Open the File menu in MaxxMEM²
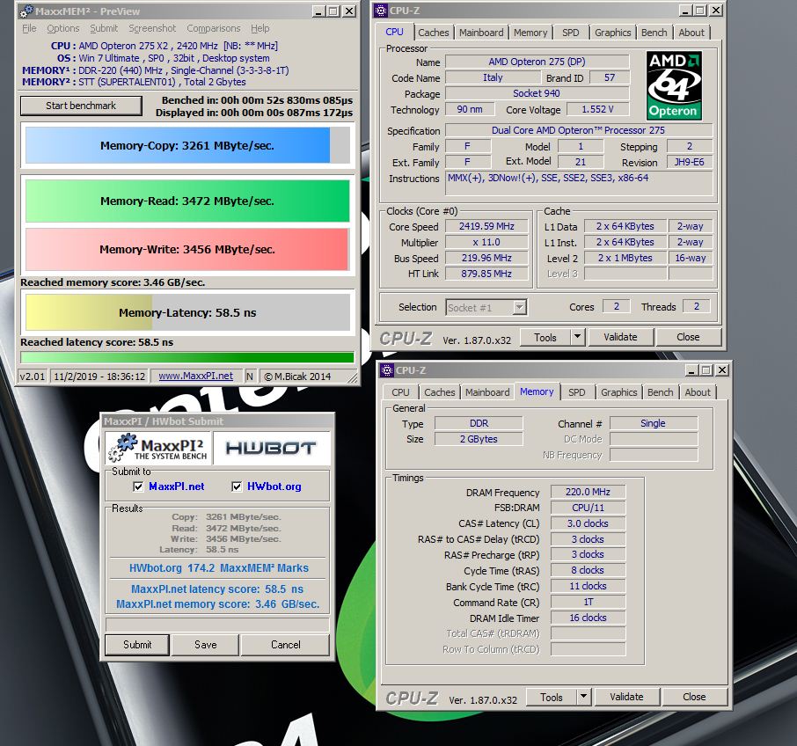 point(29,28)
